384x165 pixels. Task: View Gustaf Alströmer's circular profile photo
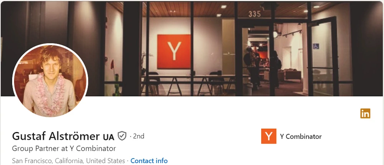pyautogui.click(x=50, y=80)
